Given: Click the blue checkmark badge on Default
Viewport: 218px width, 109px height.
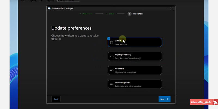Looking at the screenshot, I should (108, 38).
